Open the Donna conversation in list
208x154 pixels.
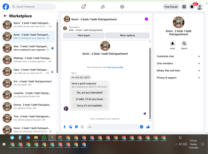28,107
